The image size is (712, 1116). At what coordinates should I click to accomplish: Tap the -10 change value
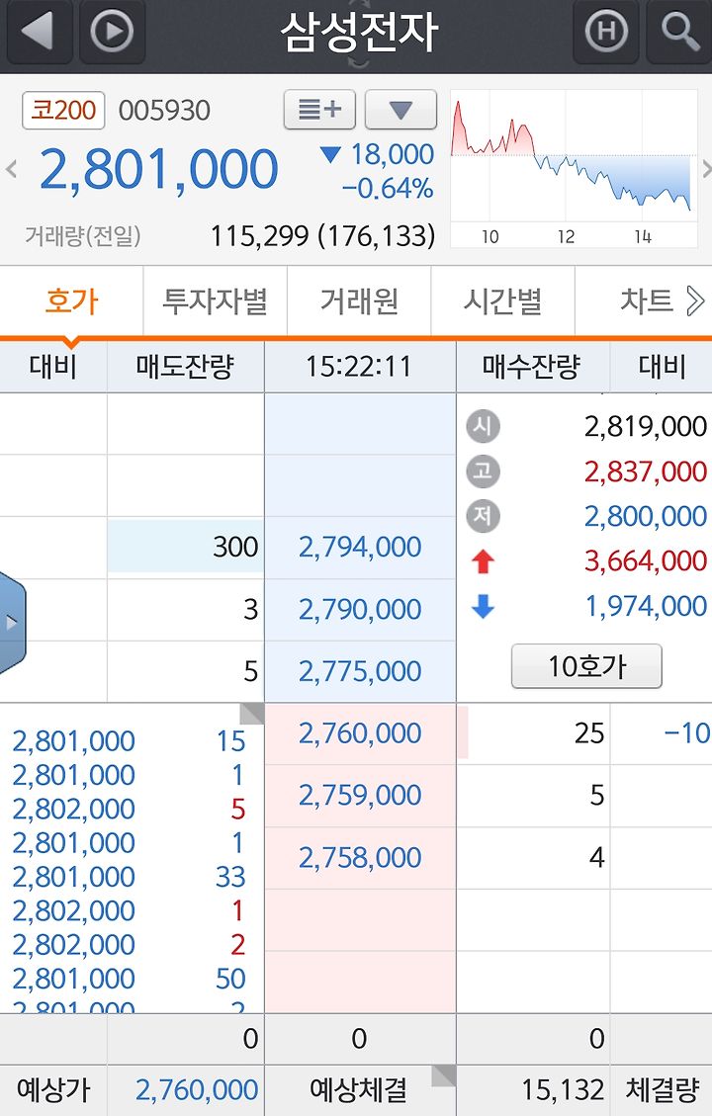tap(686, 733)
